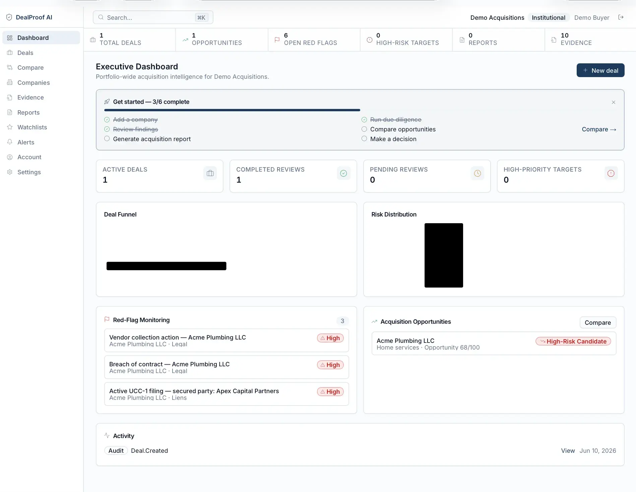Click the Dashboard grid icon in sidebar
Image resolution: width=636 pixels, height=492 pixels.
click(x=10, y=38)
